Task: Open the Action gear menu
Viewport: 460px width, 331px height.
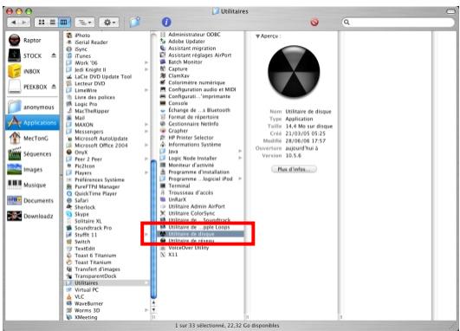Action: tap(109, 23)
